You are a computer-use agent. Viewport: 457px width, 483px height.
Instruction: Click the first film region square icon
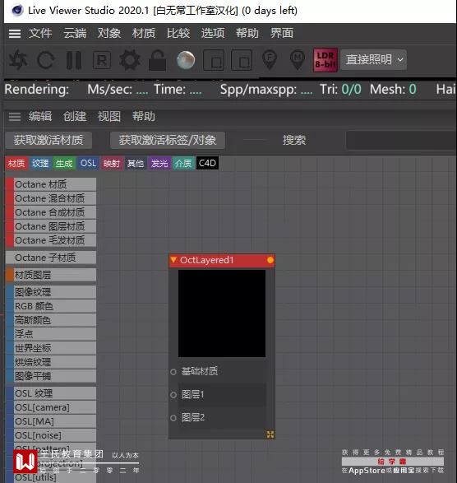(214, 60)
